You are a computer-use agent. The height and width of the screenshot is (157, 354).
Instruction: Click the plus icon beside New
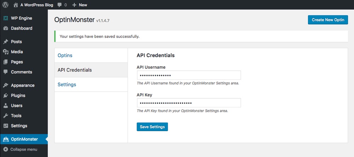[74, 5]
